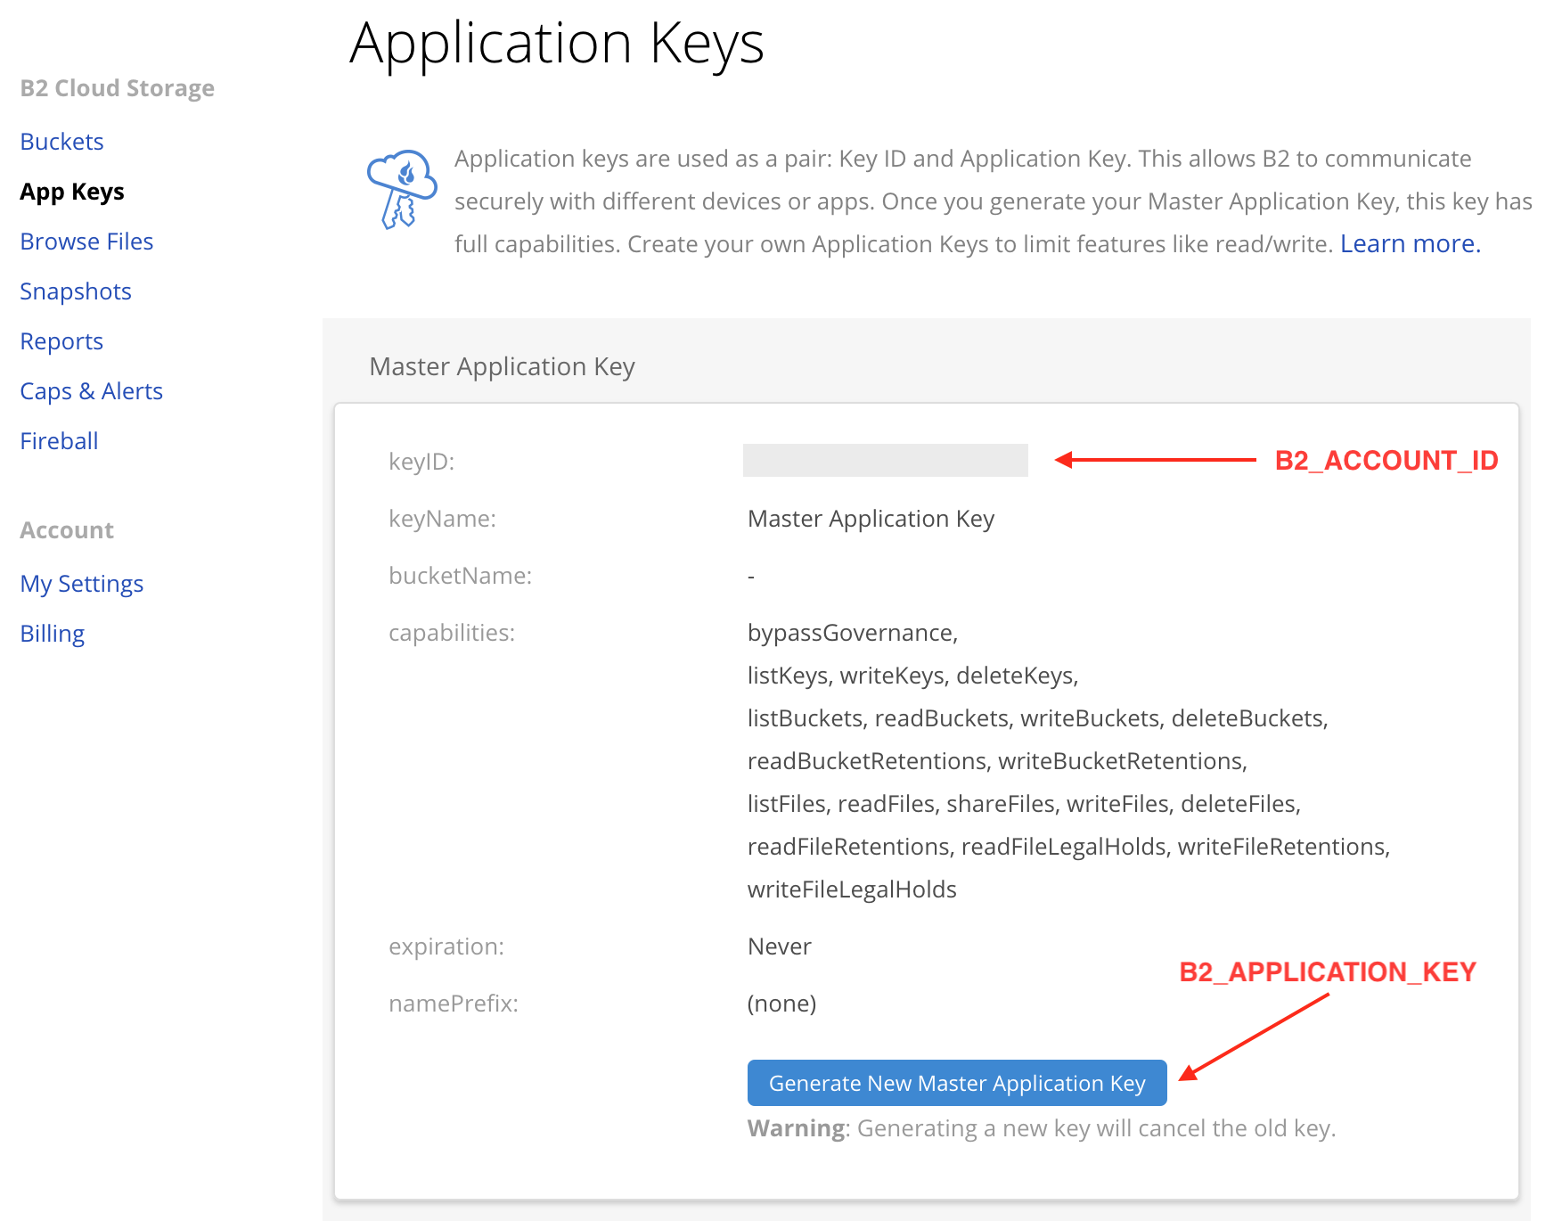
Task: Click the keyID: label
Action: 421,462
